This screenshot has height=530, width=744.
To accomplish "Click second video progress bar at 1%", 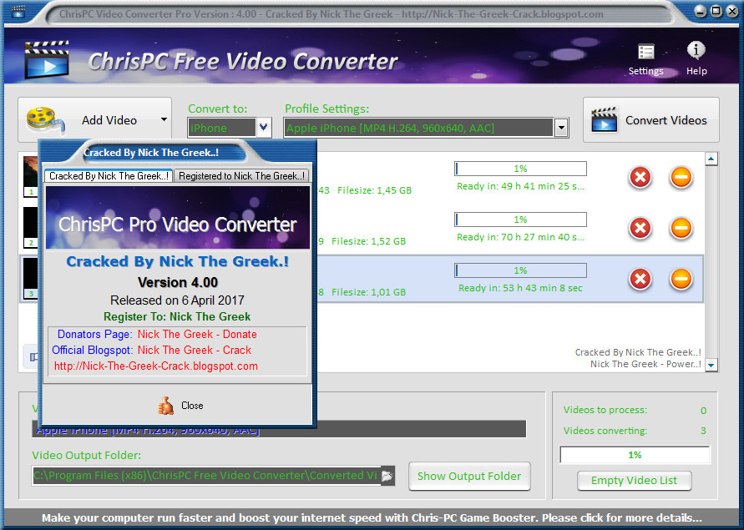I will (x=520, y=220).
